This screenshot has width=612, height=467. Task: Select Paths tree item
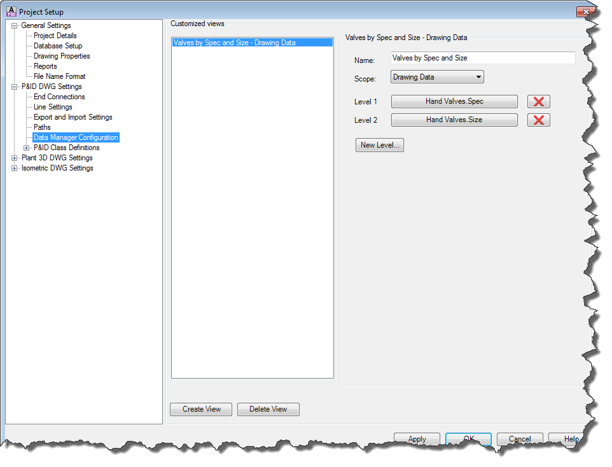pyautogui.click(x=42, y=127)
